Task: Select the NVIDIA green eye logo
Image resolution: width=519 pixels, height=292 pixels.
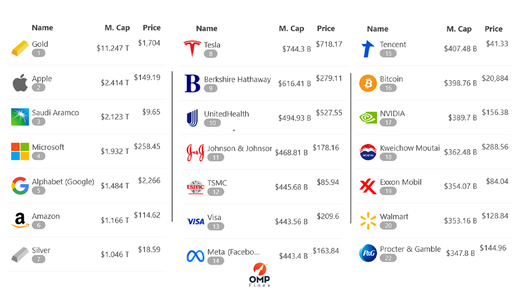Action: pyautogui.click(x=368, y=118)
